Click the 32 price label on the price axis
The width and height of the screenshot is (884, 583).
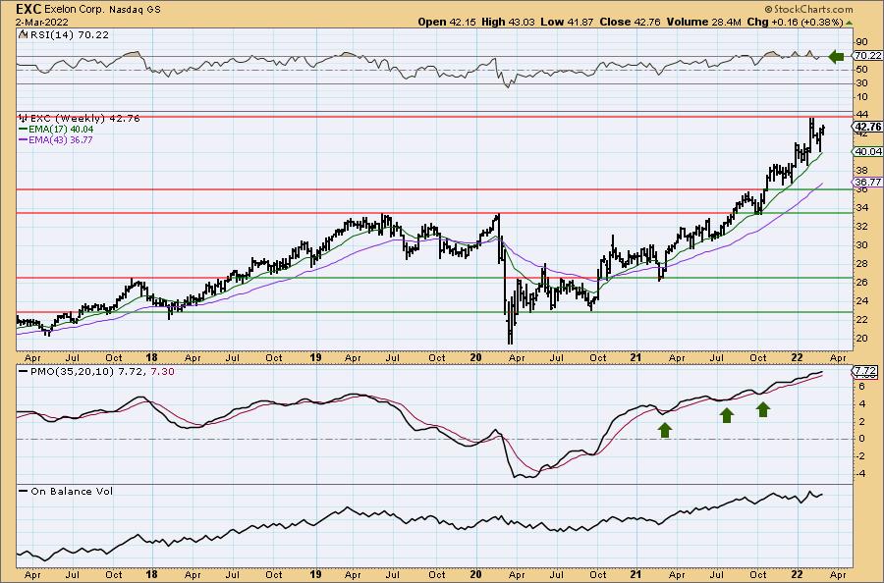click(861, 227)
